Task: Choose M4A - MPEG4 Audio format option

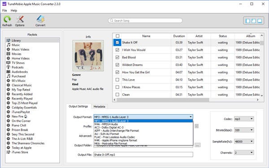Action: [143, 124]
